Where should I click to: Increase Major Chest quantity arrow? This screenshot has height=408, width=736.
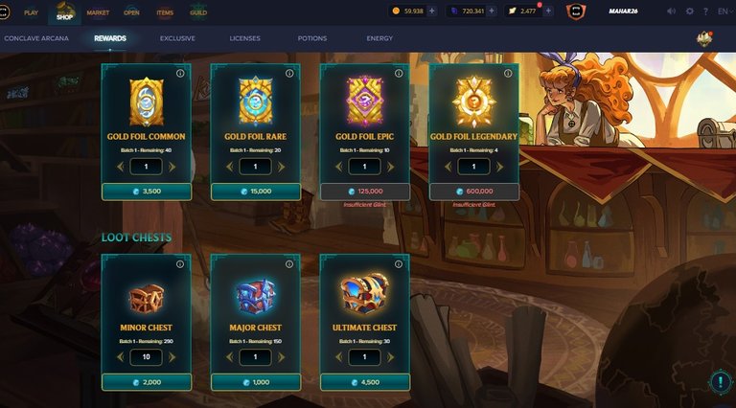coord(281,357)
